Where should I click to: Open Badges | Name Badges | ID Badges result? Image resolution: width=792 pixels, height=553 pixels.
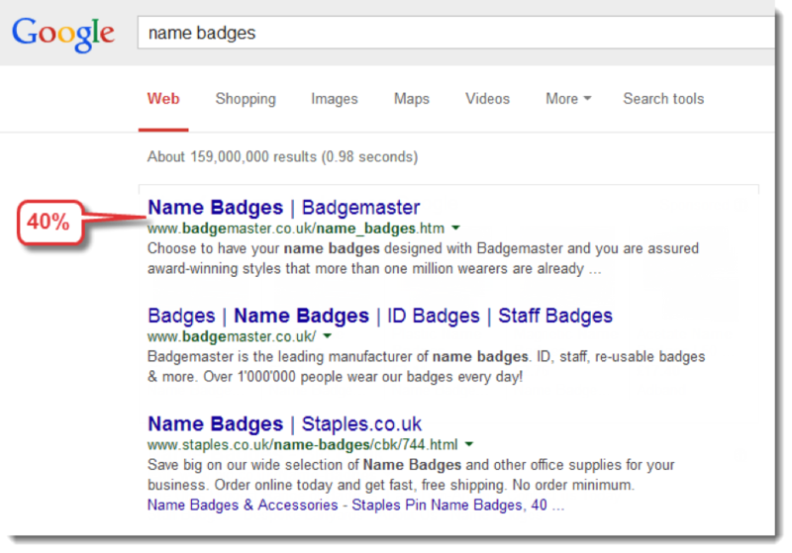point(380,316)
